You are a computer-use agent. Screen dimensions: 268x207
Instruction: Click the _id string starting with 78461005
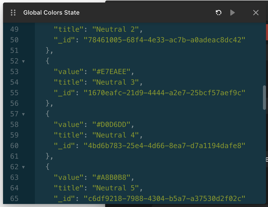click(165, 40)
